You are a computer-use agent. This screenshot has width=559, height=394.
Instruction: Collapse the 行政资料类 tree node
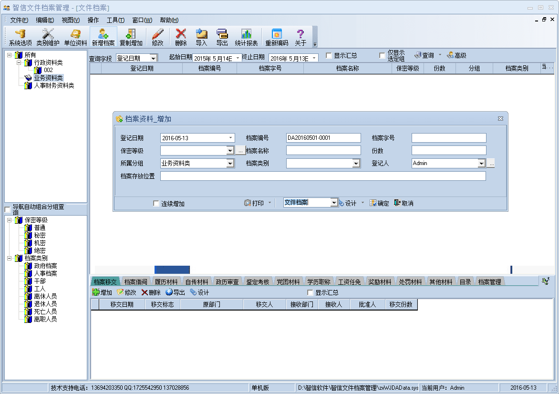click(x=19, y=63)
